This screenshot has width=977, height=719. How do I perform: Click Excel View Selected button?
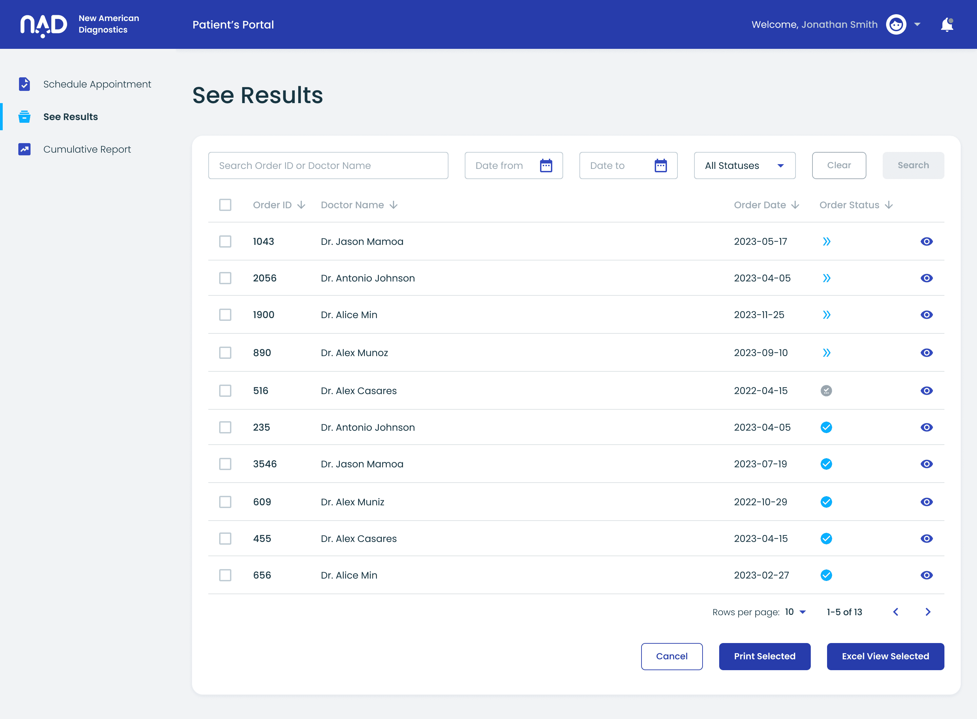click(885, 656)
